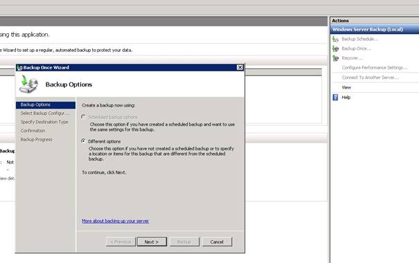The image size is (419, 263).
Task: Open Backup Schedule action text
Action: (x=360, y=39)
